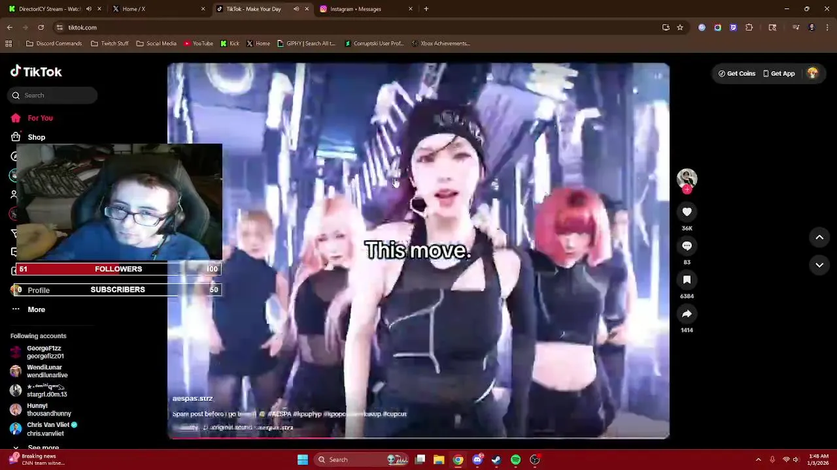Open the Discord Commands bookmark folder
The image size is (837, 470).
click(x=54, y=44)
